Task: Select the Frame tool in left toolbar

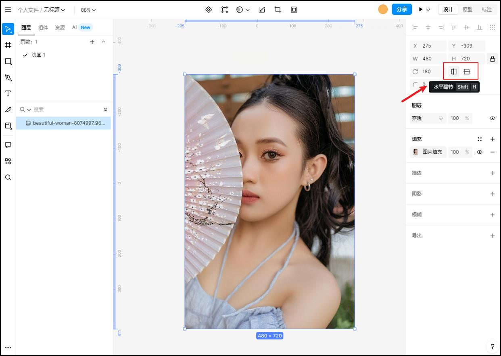Action: coord(8,45)
